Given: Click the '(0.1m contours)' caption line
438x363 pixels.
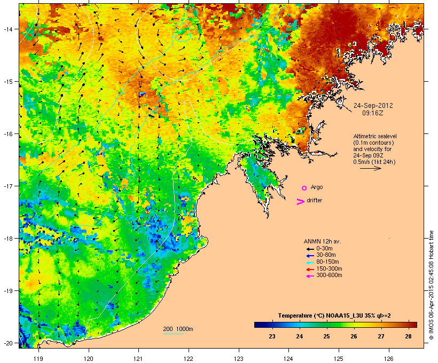Looking at the screenshot, I should (373, 143).
